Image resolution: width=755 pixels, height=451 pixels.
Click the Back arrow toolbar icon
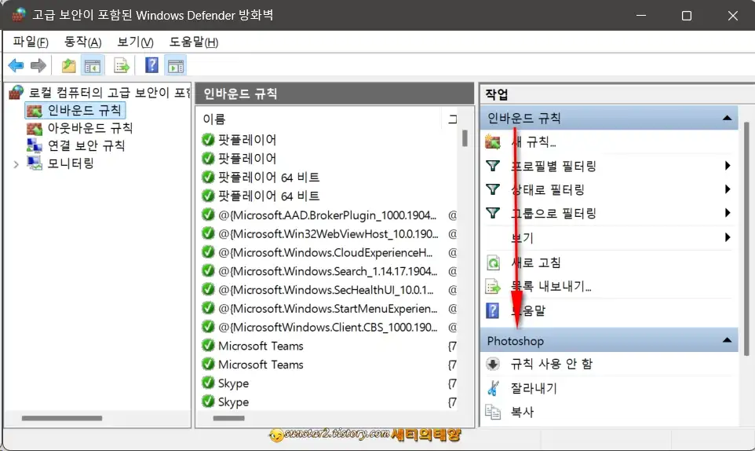(x=16, y=65)
